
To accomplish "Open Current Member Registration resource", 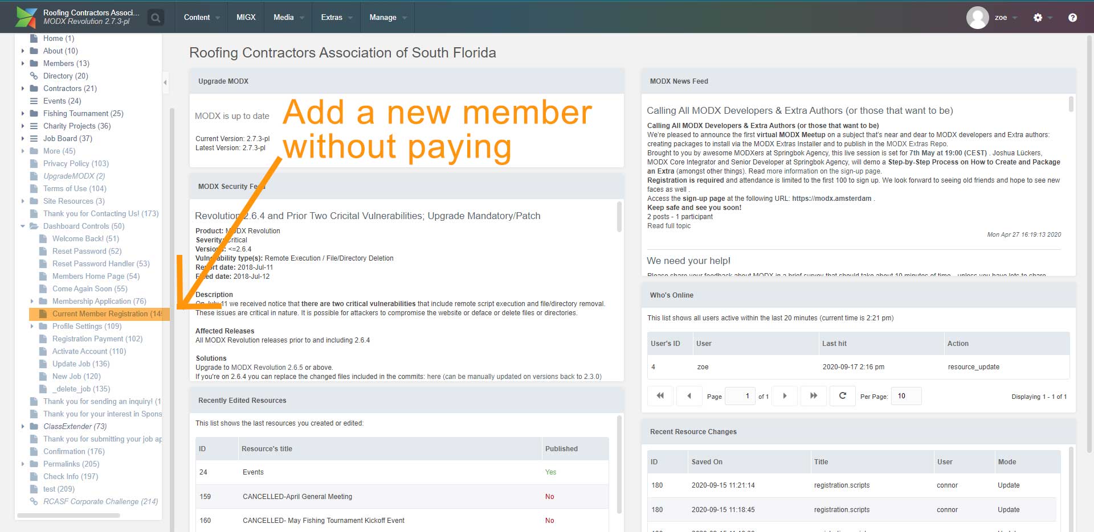I will 107,314.
